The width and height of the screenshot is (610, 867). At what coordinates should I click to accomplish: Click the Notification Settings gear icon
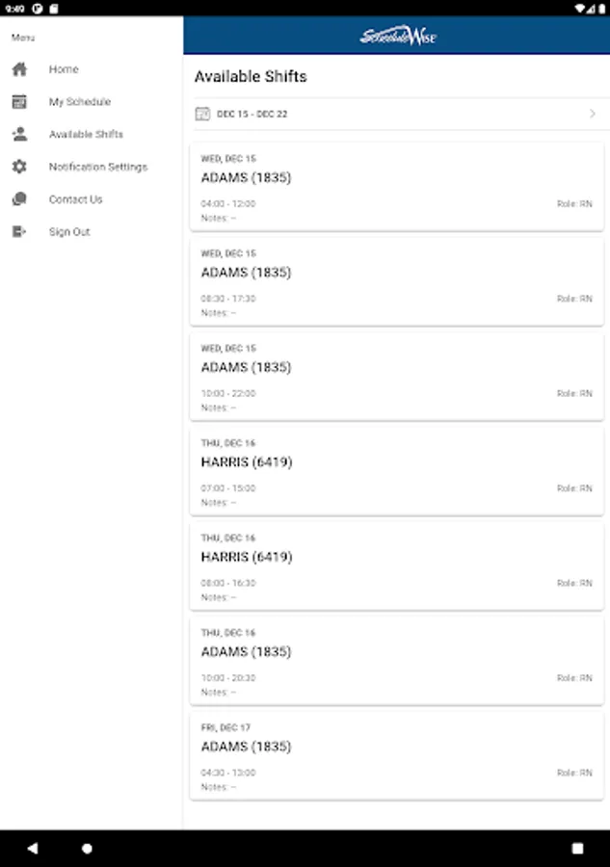click(x=19, y=167)
